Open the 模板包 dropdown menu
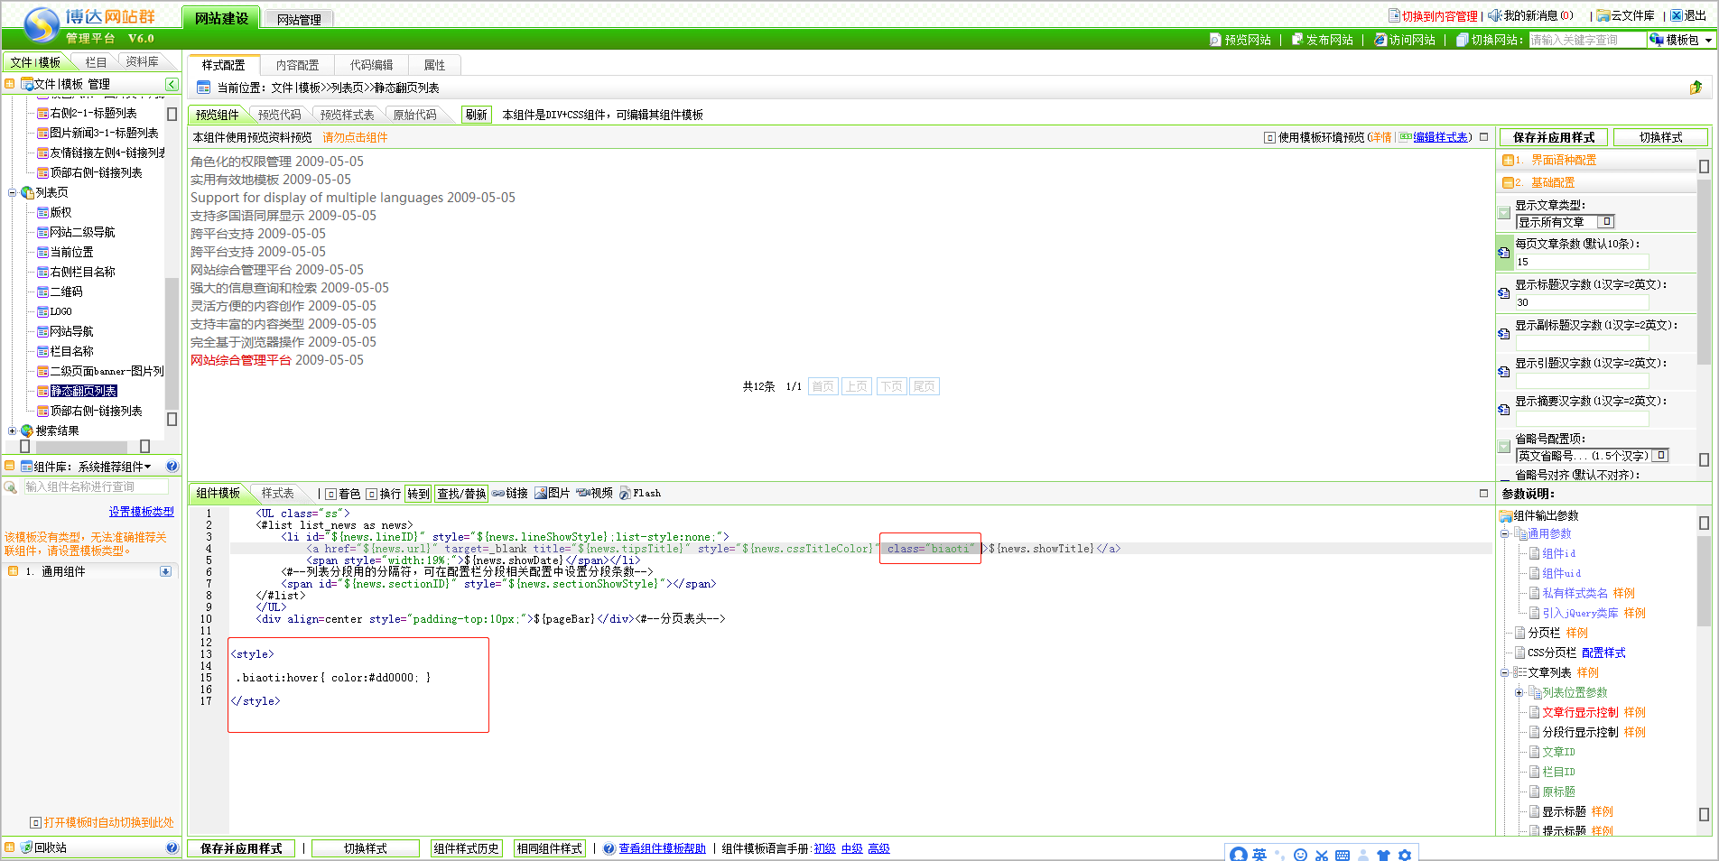The image size is (1719, 861). [1708, 40]
